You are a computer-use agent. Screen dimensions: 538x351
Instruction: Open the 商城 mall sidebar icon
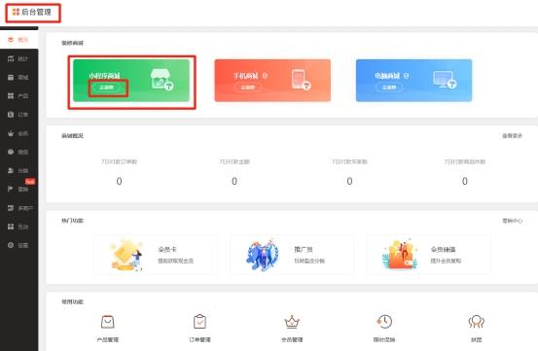coord(11,77)
